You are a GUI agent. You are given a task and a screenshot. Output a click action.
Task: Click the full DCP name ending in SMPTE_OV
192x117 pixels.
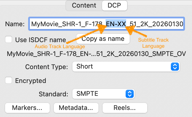point(96,54)
